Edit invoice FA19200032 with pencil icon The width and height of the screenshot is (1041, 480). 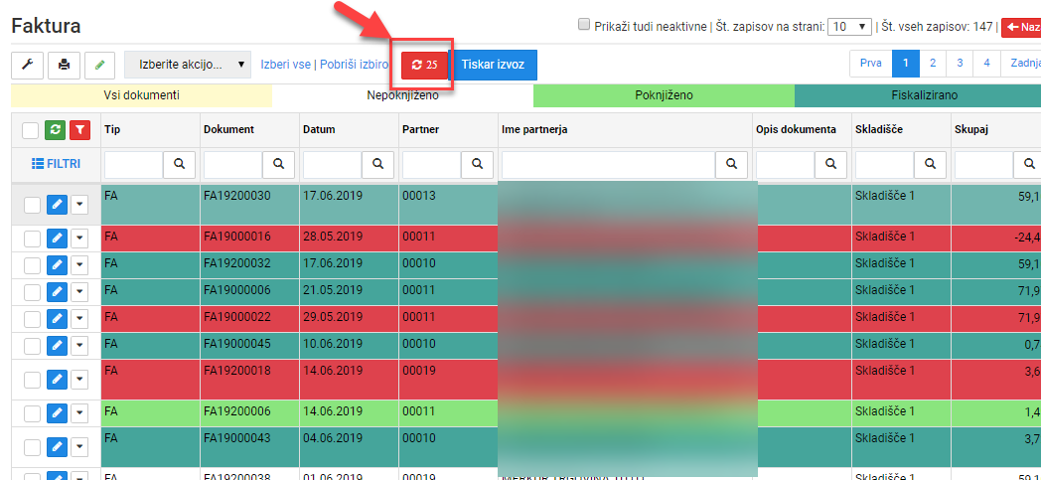tap(57, 265)
